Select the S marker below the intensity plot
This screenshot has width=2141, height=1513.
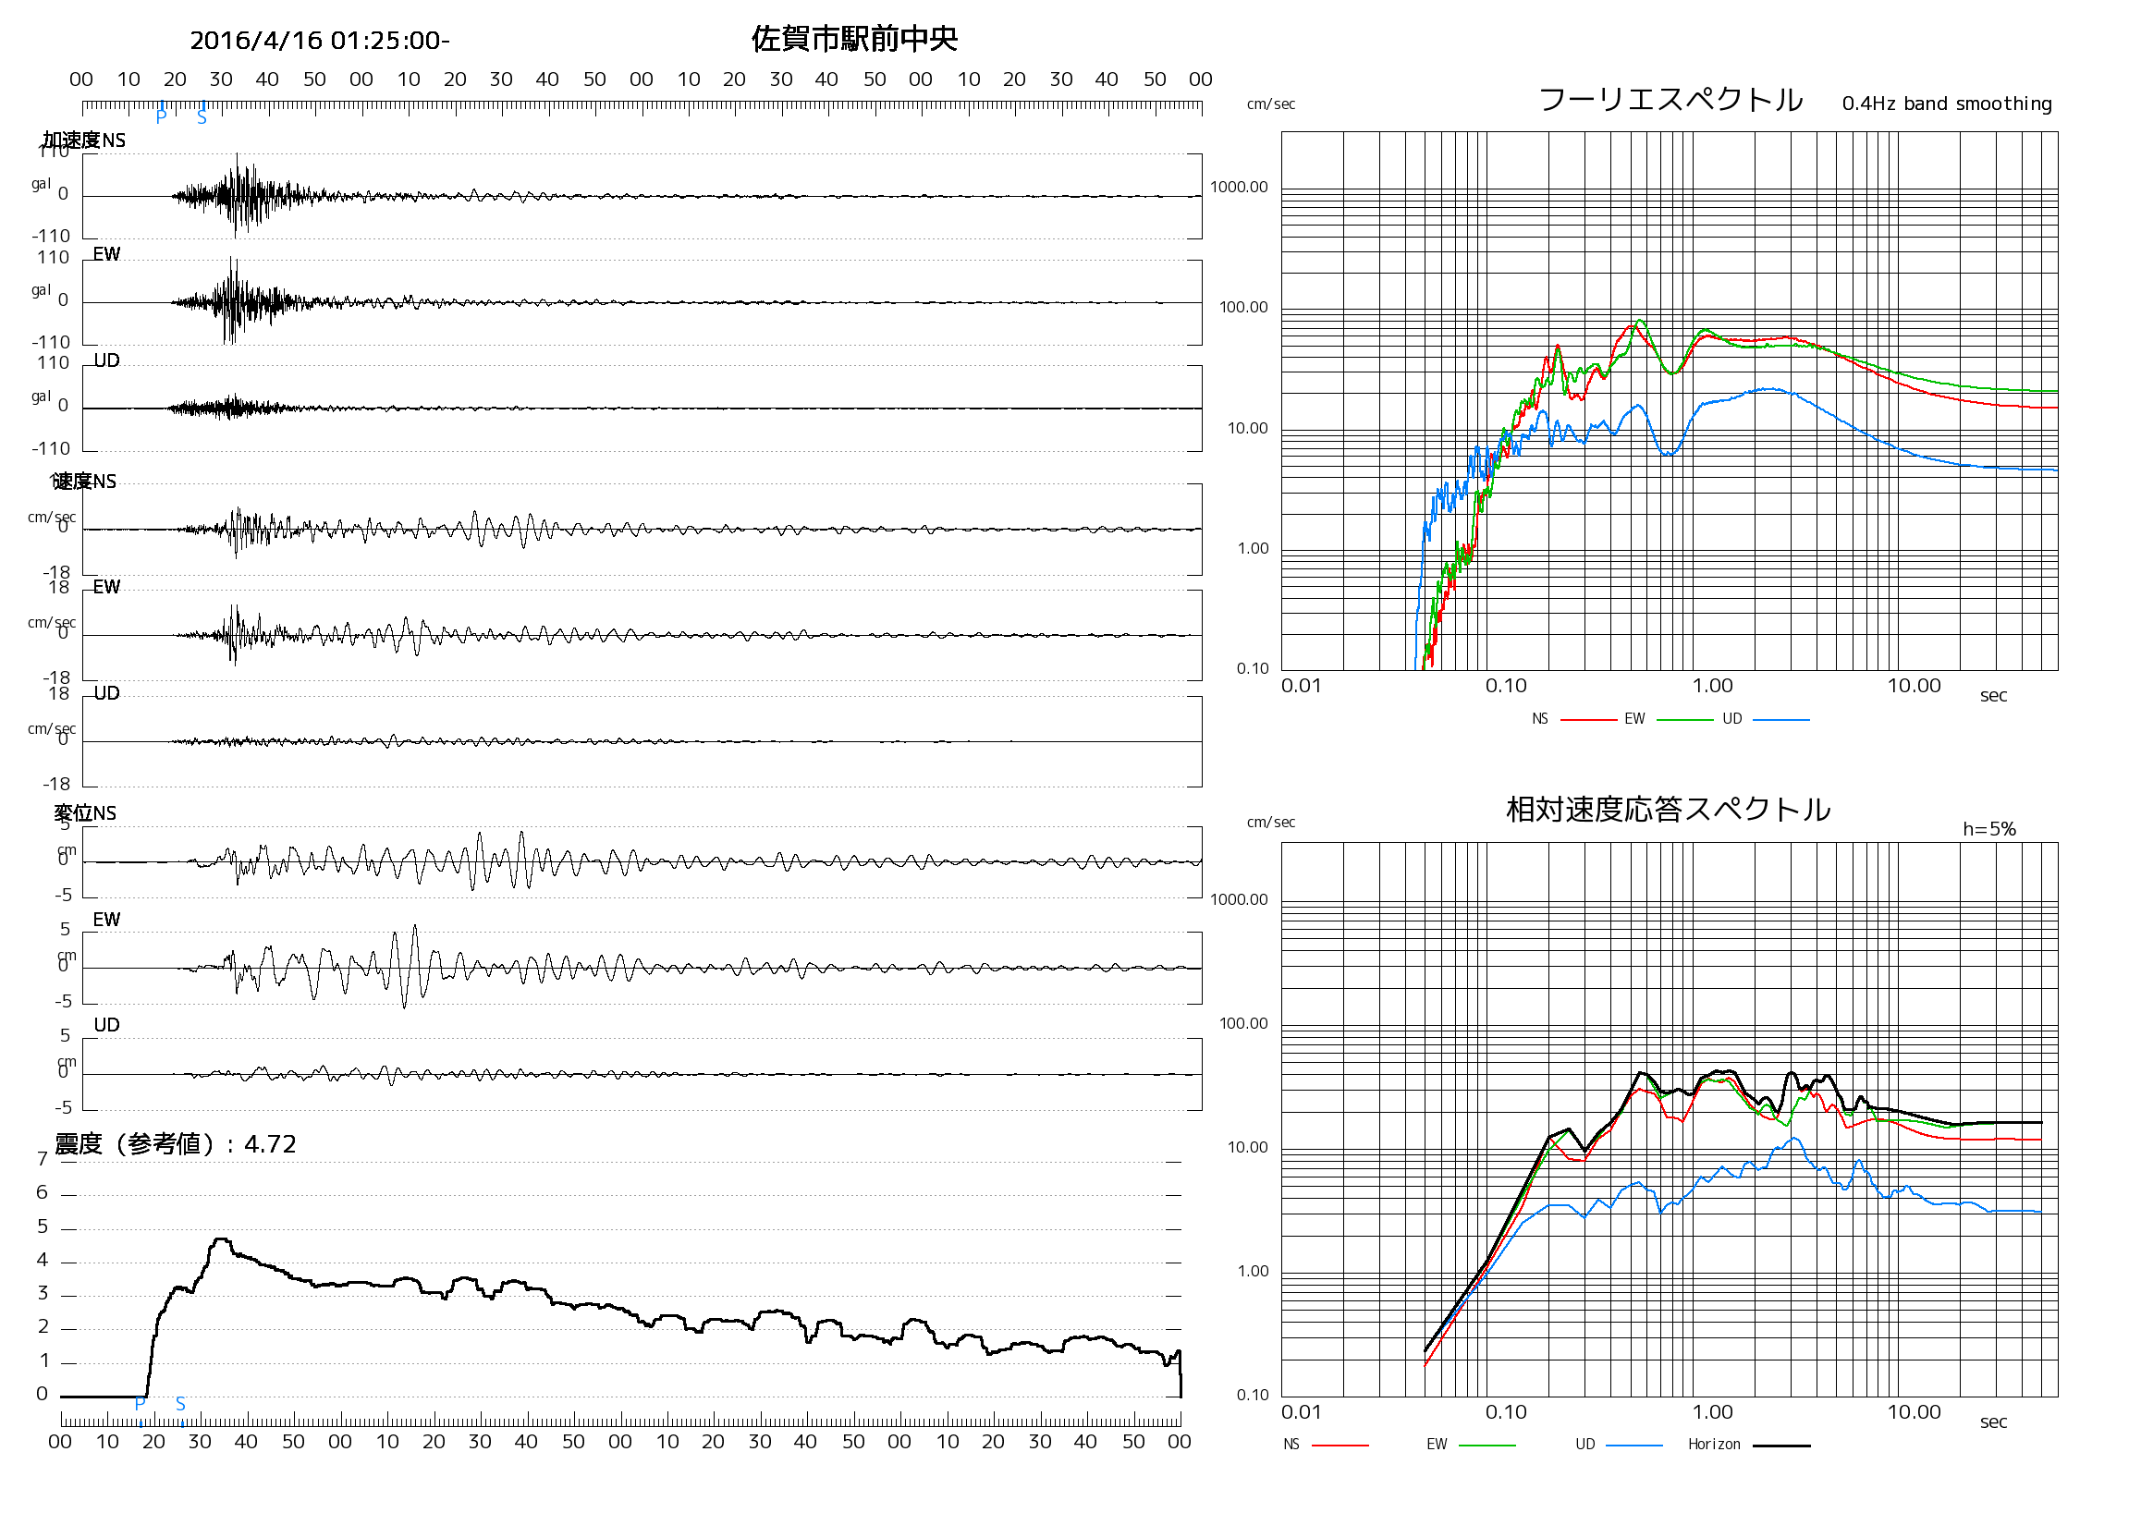pyautogui.click(x=180, y=1404)
